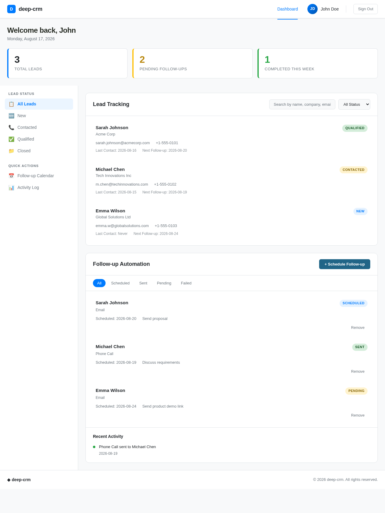Click the Completed This Week card
Viewport: 385px width, 513px height.
coord(318,63)
